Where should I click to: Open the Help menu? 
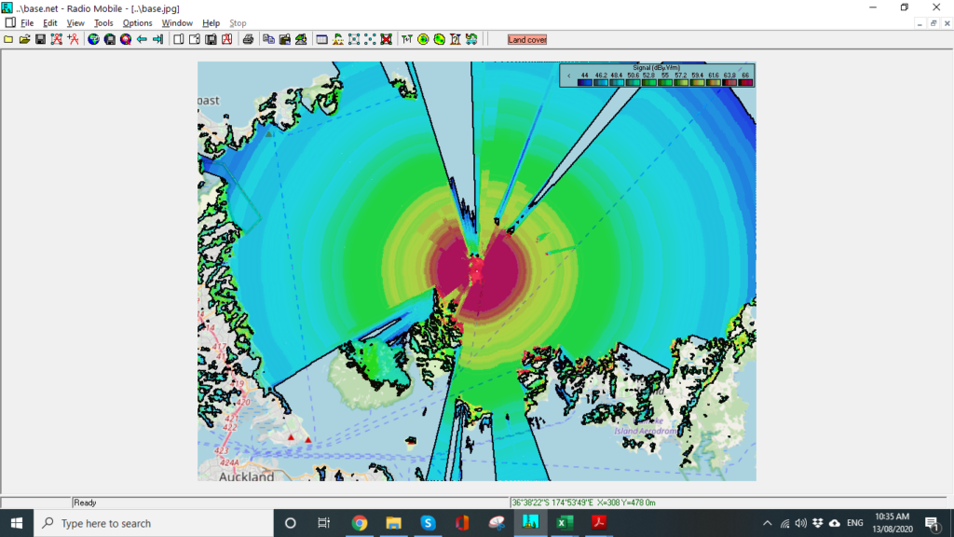pyautogui.click(x=211, y=23)
